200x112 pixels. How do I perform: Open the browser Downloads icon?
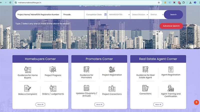point(190,2)
